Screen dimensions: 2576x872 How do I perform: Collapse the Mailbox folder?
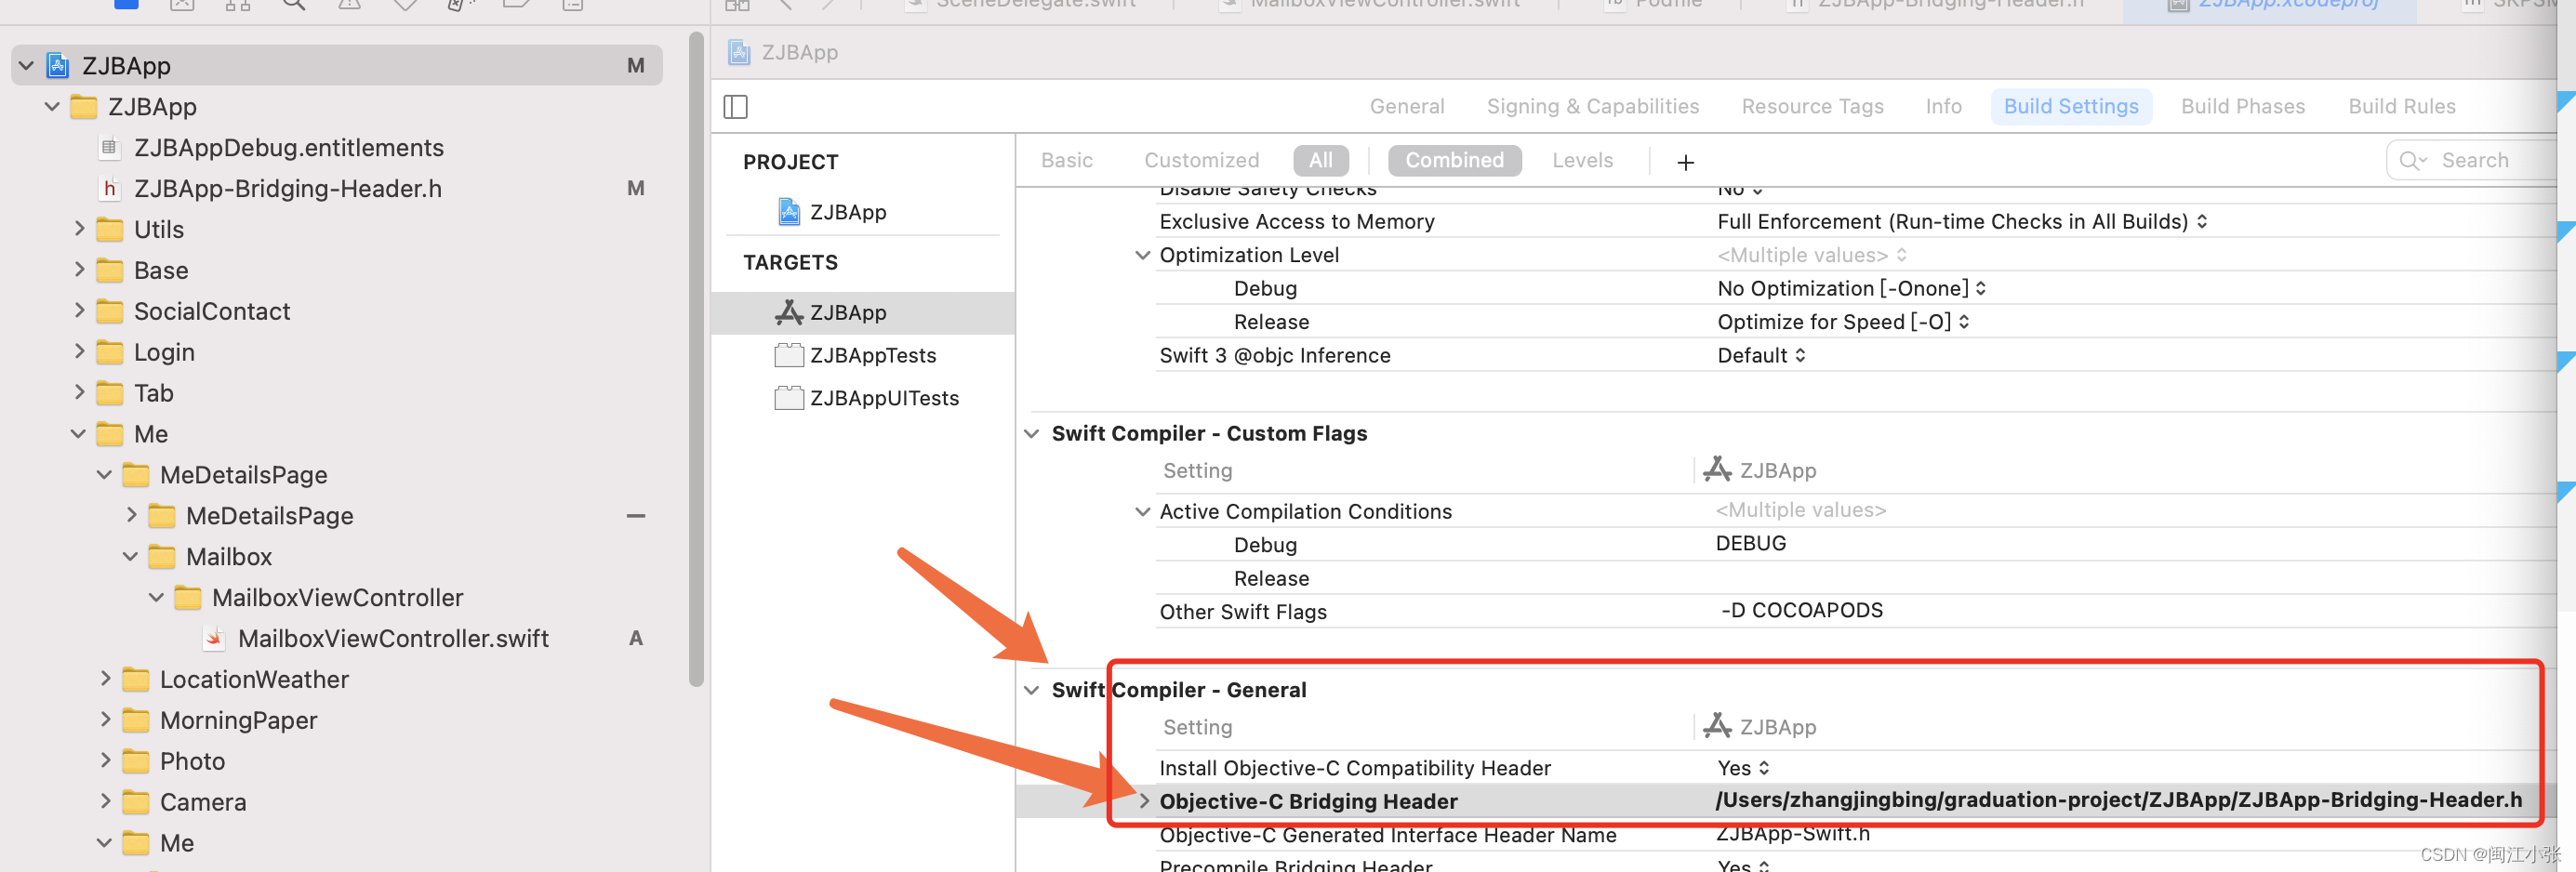tap(130, 557)
